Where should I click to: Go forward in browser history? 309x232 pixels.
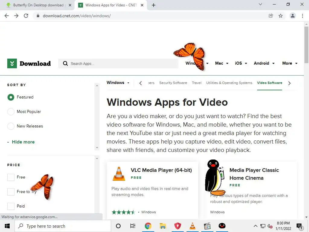[x=16, y=16]
